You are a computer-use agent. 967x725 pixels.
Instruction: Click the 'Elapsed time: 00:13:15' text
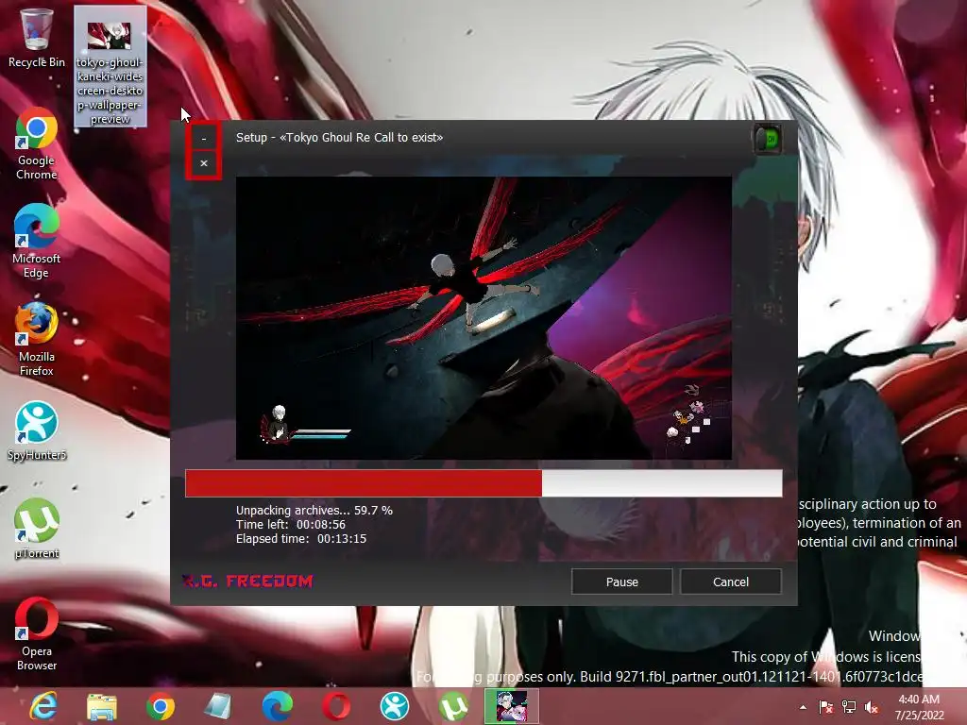click(x=301, y=539)
